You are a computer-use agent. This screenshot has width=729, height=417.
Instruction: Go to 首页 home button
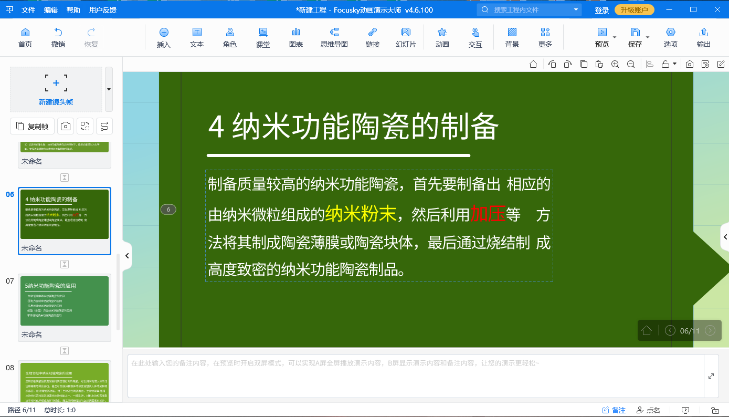coord(25,38)
